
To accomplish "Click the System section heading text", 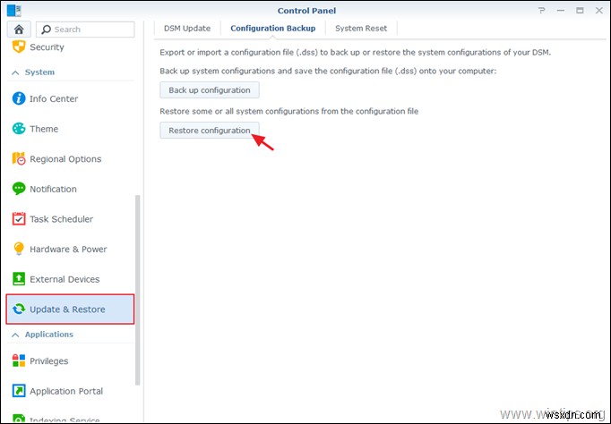I will click(x=39, y=72).
